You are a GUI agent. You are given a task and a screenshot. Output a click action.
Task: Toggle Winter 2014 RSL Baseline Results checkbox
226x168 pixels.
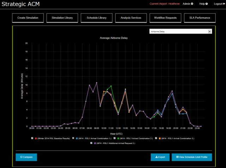pyautogui.click(x=32, y=138)
